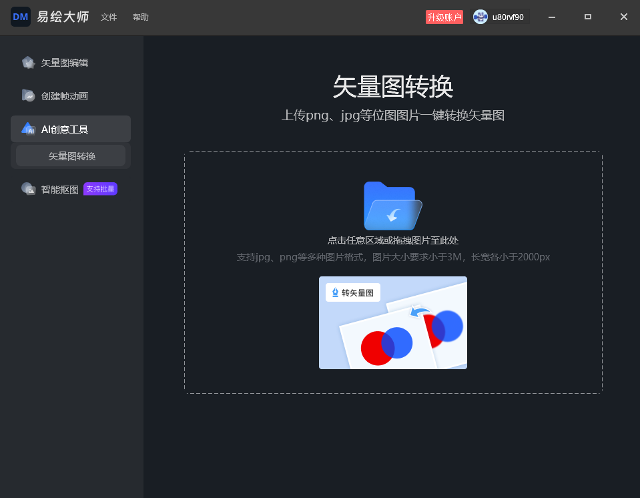The height and width of the screenshot is (498, 640).
Task: Click the 易绘大师 app title
Action: point(63,17)
